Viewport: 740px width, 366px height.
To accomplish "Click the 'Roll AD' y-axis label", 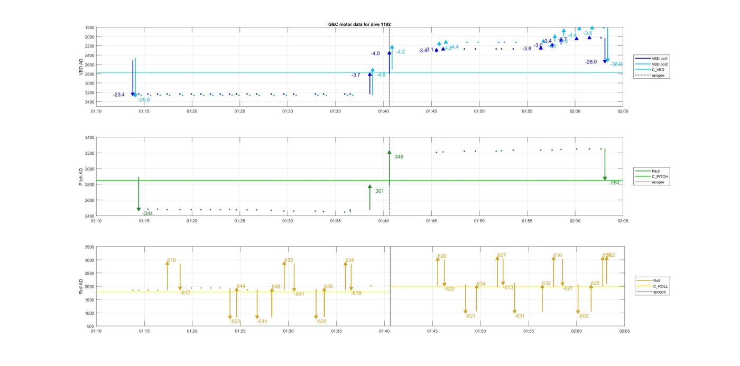I will 81,286.
